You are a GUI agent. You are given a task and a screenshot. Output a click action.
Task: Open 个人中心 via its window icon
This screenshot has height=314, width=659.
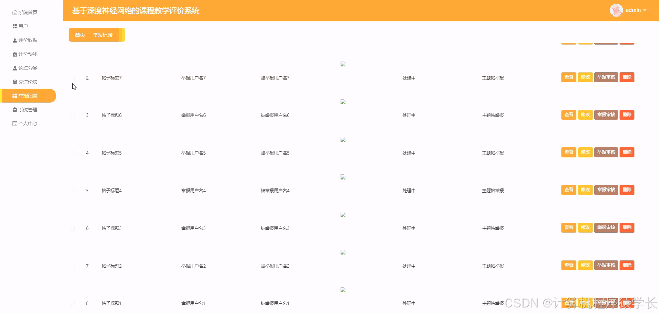[15, 123]
